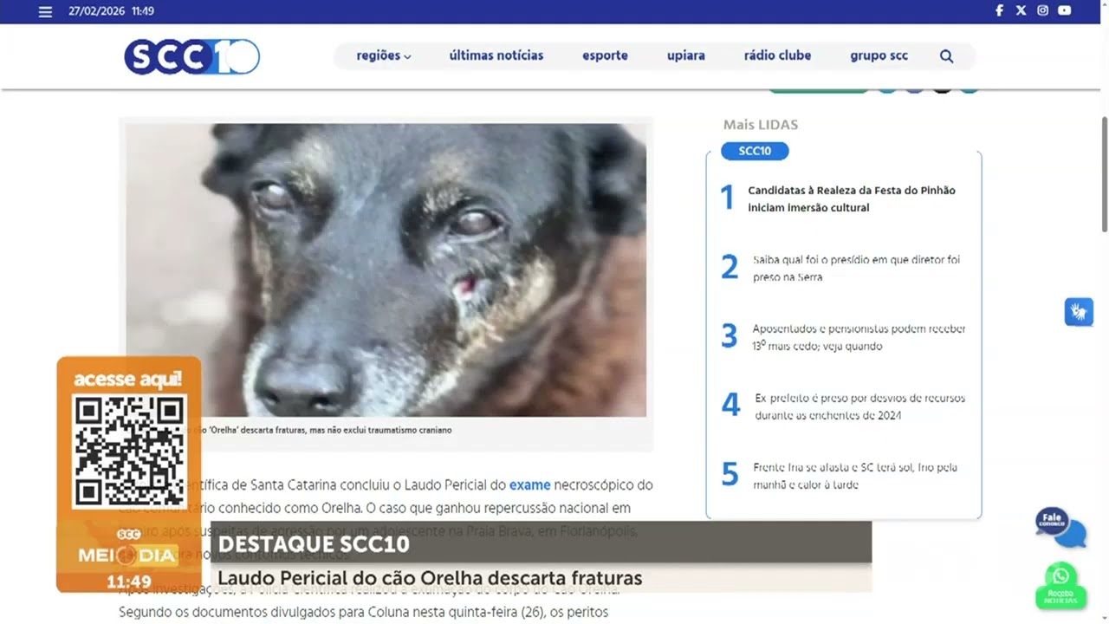
Task: Click the DESTAQUE SCC10 banner title
Action: (314, 544)
